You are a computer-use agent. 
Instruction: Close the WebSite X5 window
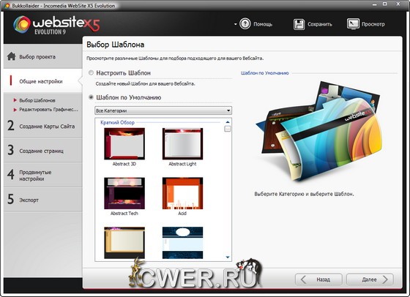(398, 4)
